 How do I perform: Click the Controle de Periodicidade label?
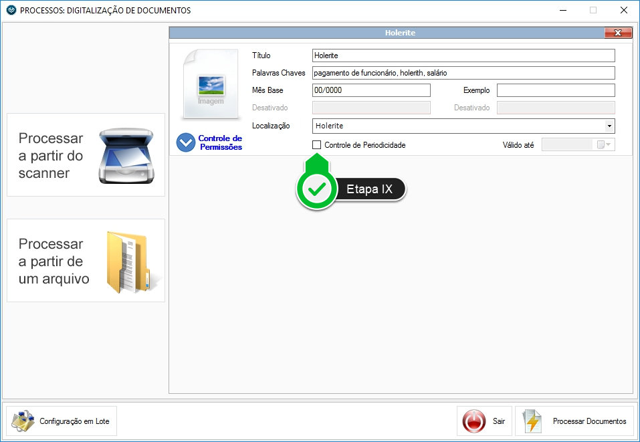coord(365,145)
